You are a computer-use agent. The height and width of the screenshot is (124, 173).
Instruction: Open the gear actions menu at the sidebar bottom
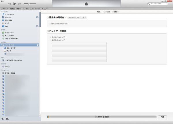tap(7, 119)
